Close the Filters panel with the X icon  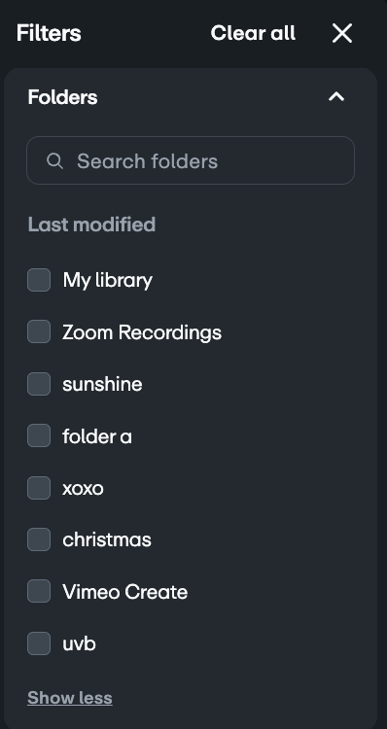click(342, 33)
